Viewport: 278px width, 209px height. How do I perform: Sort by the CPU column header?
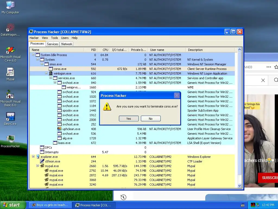103,50
